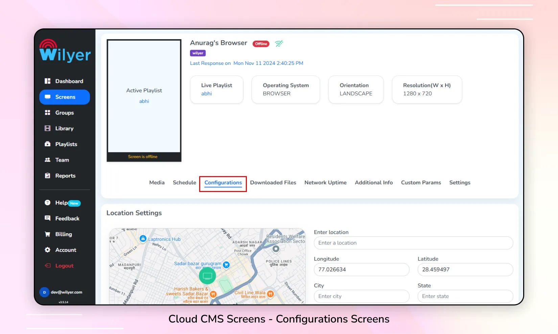558x334 pixels.
Task: Open the Settings tab
Action: (x=460, y=183)
